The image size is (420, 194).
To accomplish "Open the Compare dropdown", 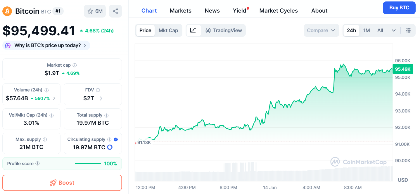I will pos(321,30).
